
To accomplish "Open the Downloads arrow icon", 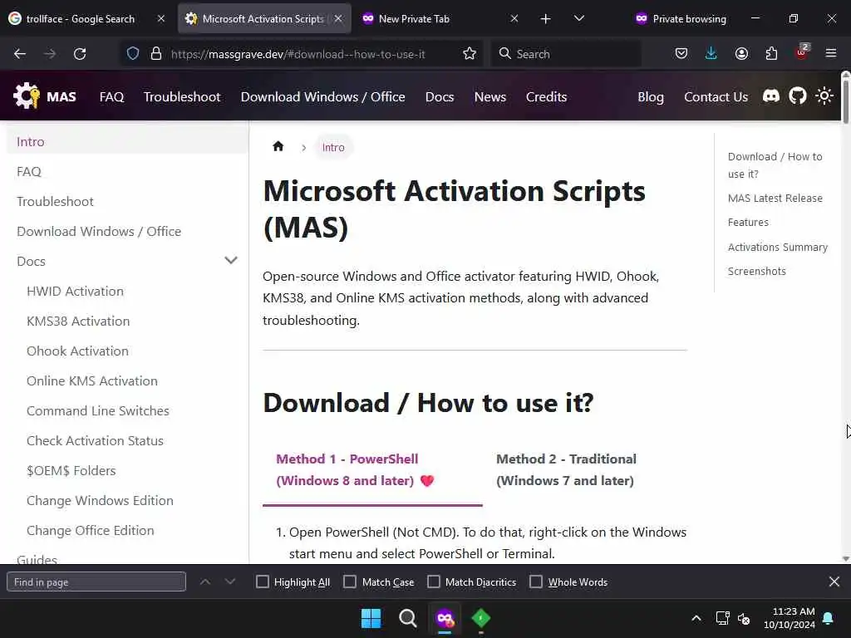I will point(711,54).
